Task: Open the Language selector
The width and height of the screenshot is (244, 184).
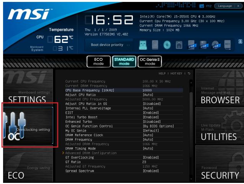Action: pyautogui.click(x=225, y=6)
